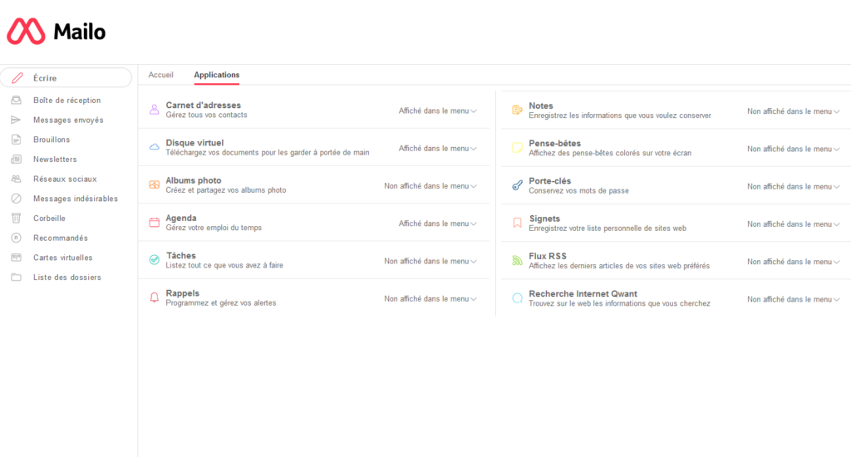851x457 pixels.
Task: Click the inbox icon for Boîte de réception
Action: pos(17,100)
